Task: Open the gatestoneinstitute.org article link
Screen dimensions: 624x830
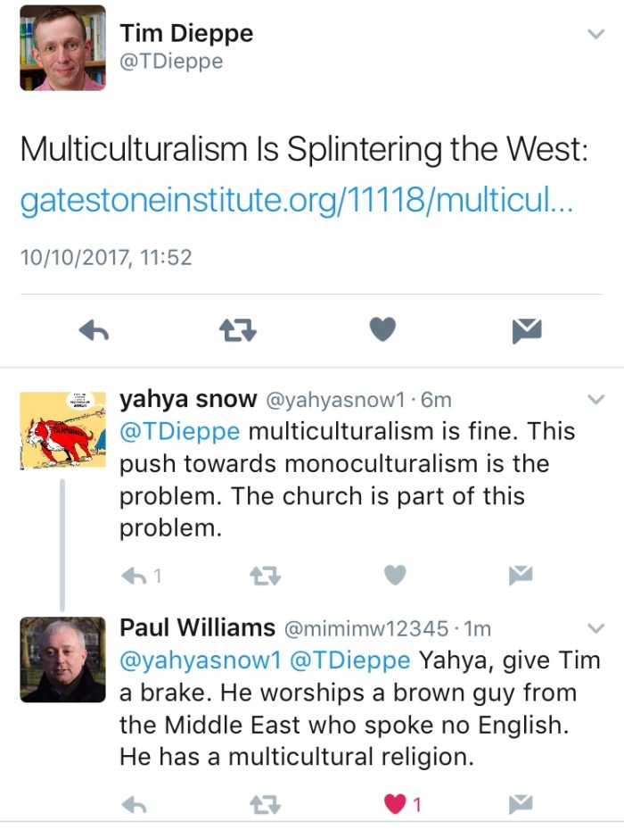Action: click(296, 202)
